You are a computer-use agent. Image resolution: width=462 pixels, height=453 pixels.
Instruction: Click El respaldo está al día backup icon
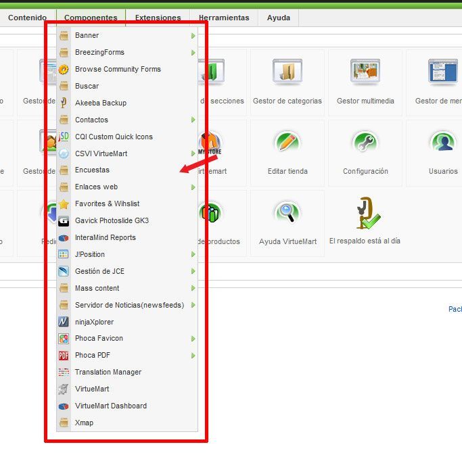point(367,213)
